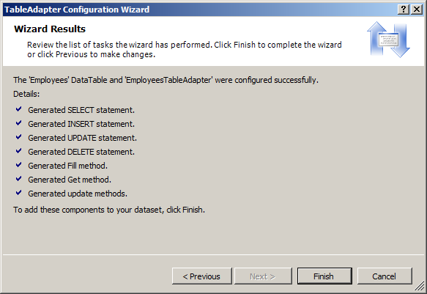Click the resize grip in window corner

point(420,287)
